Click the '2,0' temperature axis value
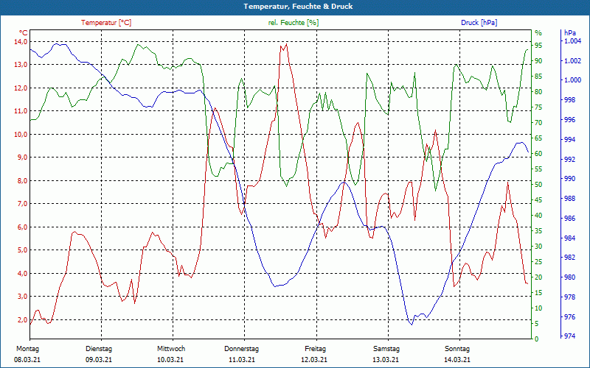This screenshot has width=590, height=368. 22,319
